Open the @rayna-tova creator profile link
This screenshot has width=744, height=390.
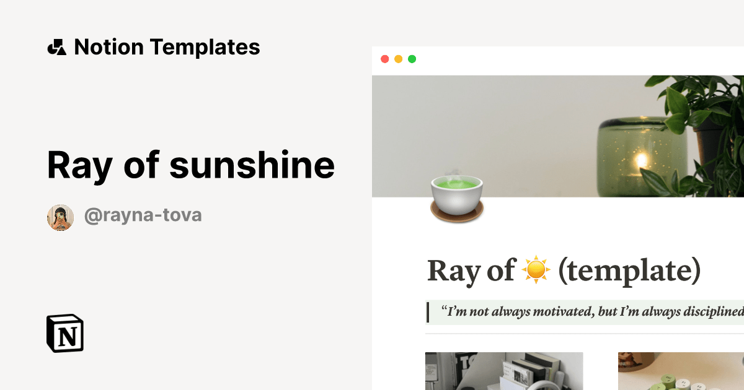[x=143, y=215]
